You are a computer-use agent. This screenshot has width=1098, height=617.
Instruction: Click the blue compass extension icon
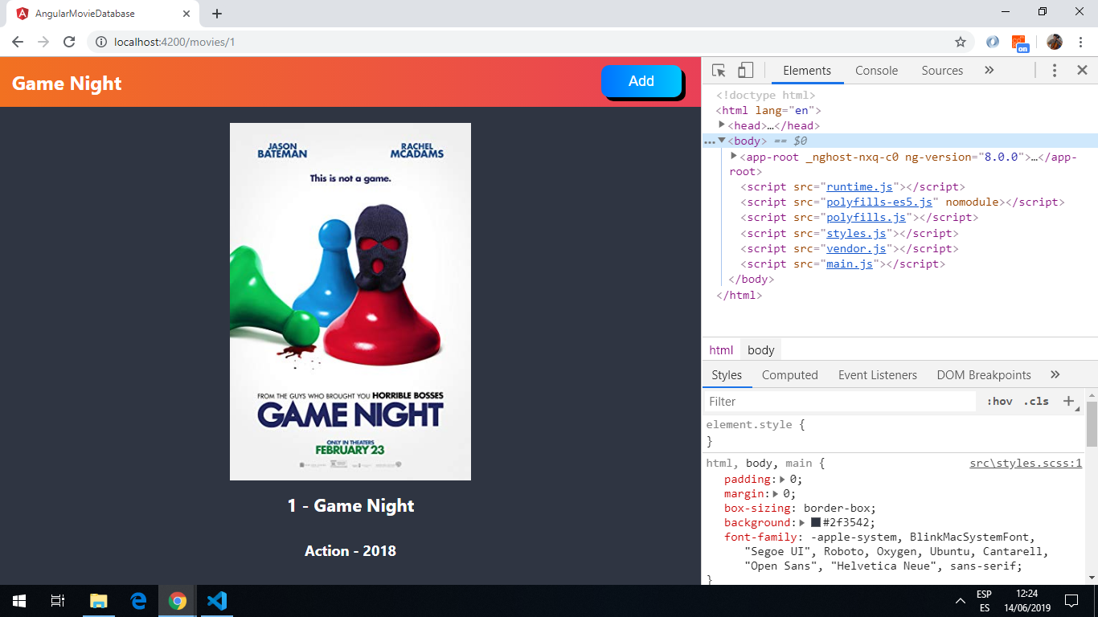[993, 42]
